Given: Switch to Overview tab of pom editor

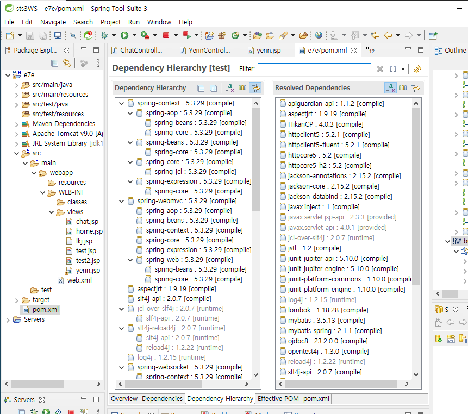Looking at the screenshot, I should (124, 399).
